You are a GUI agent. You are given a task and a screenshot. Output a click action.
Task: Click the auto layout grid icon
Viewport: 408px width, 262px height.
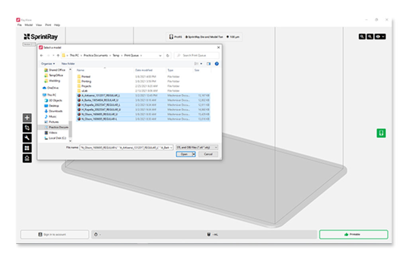click(x=27, y=148)
